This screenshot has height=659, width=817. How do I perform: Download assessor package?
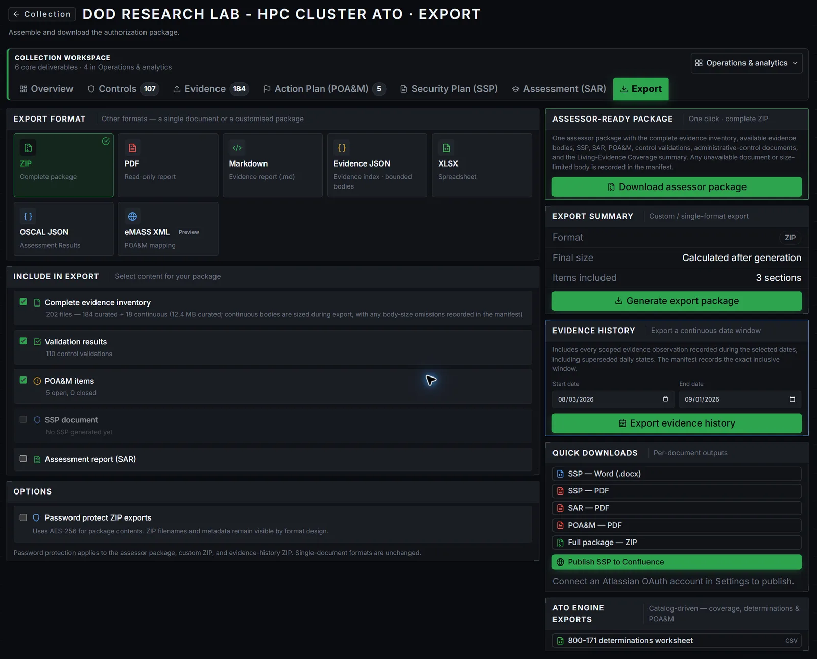point(677,187)
